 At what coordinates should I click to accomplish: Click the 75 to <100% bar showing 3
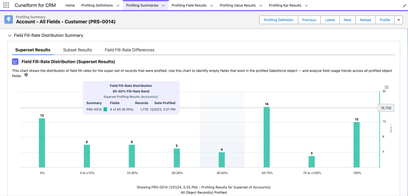312,162
